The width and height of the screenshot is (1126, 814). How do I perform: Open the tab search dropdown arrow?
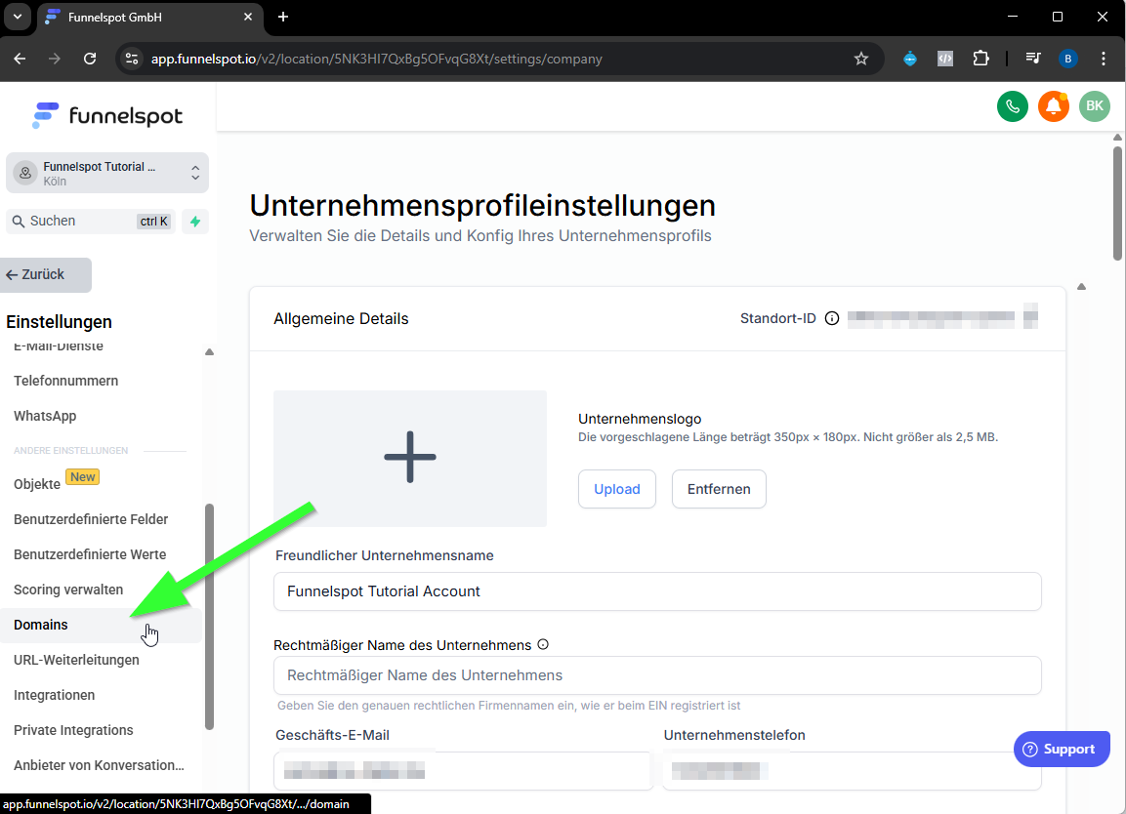(18, 18)
